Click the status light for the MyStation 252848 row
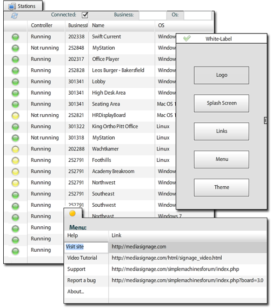The height and width of the screenshot is (308, 272). (15, 48)
